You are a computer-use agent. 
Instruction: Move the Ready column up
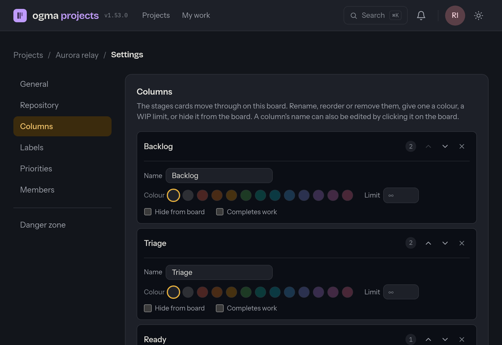click(428, 339)
